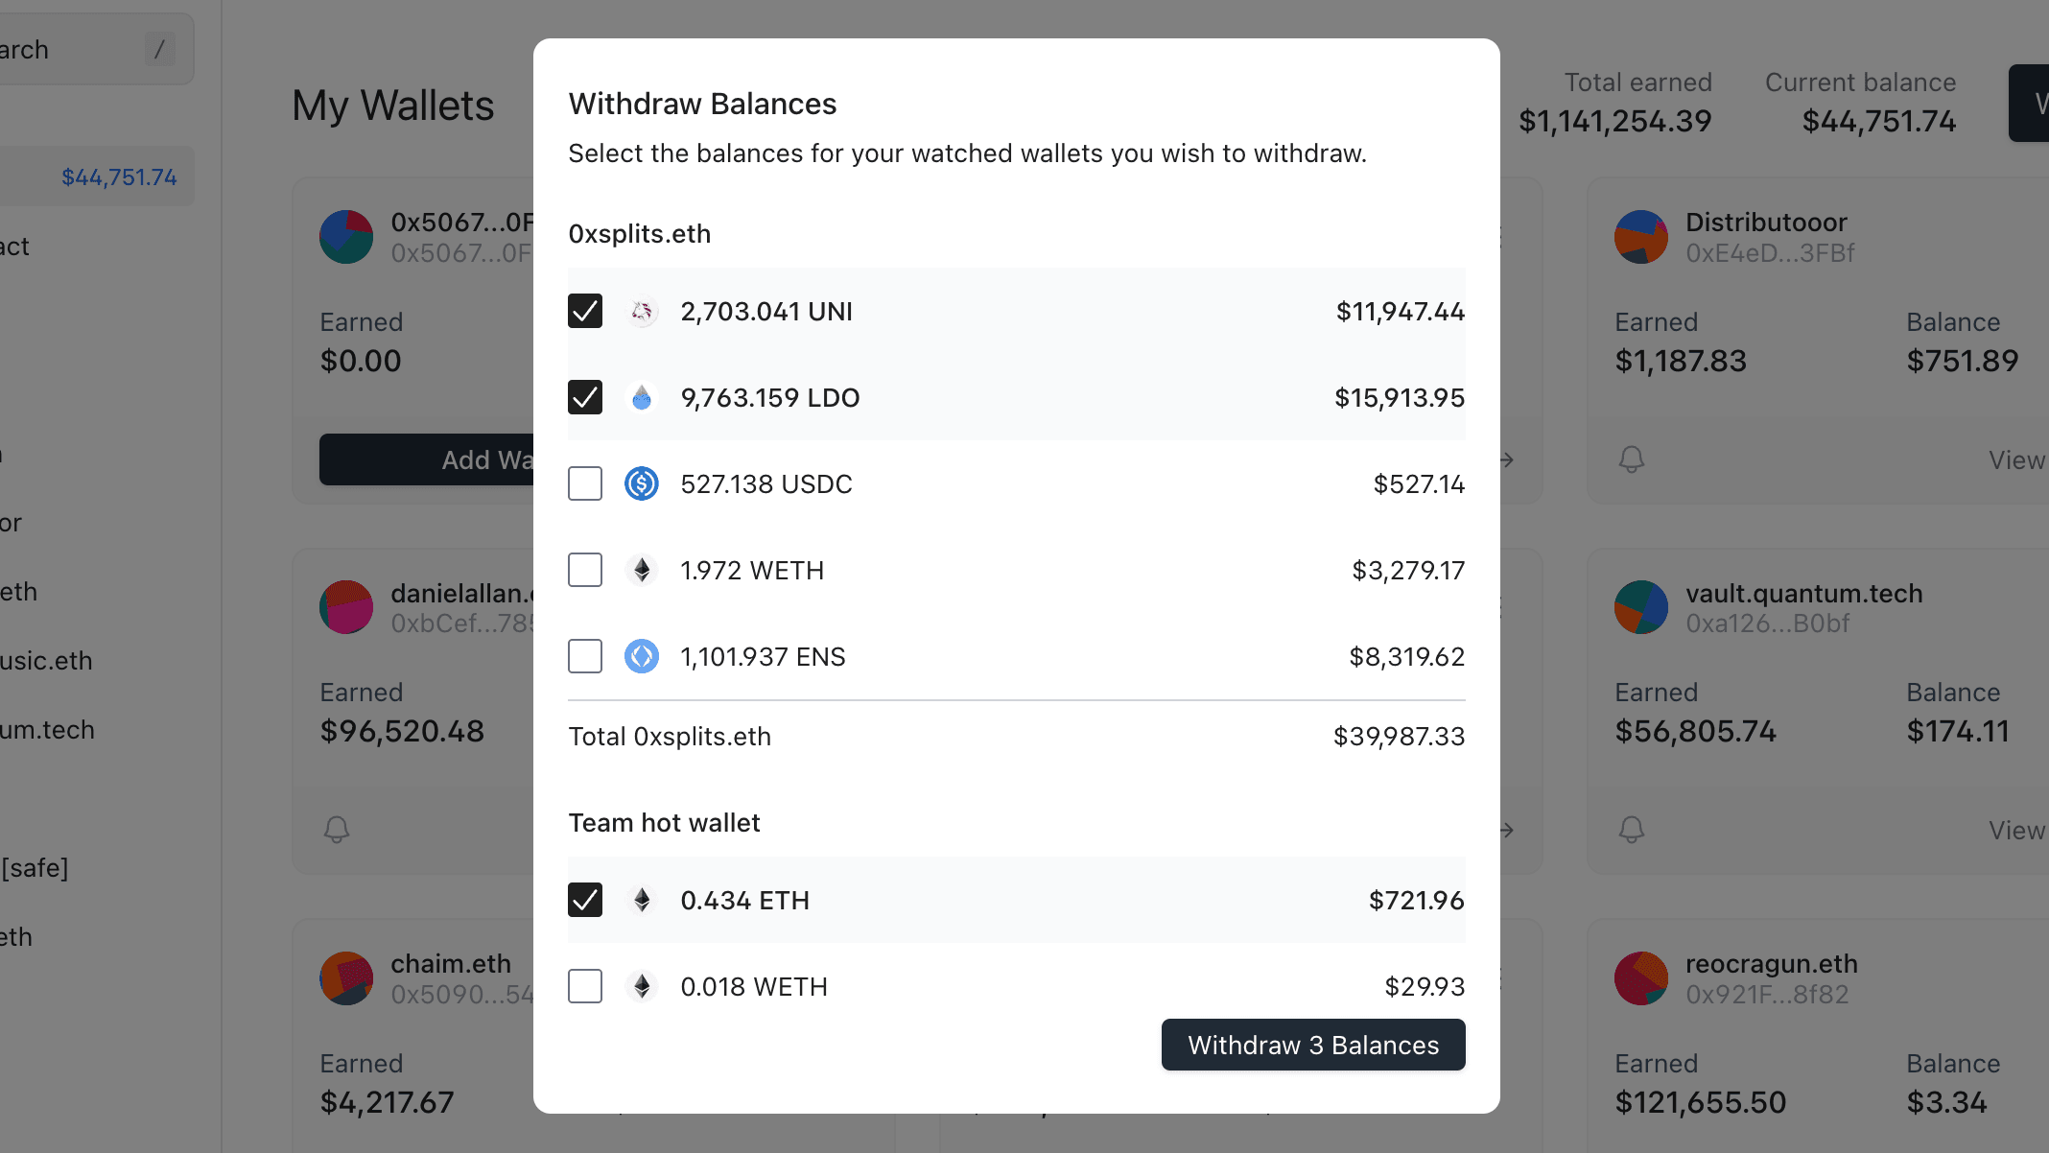
Task: Enable the 527.138 USDC balance checkbox
Action: coord(584,483)
